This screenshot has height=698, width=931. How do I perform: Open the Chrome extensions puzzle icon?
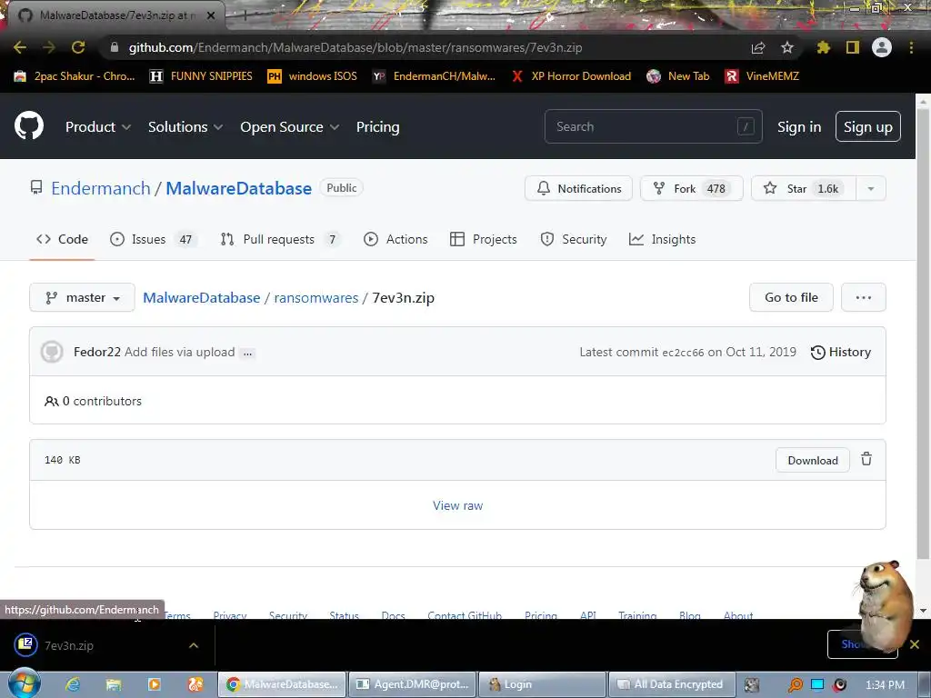[824, 47]
